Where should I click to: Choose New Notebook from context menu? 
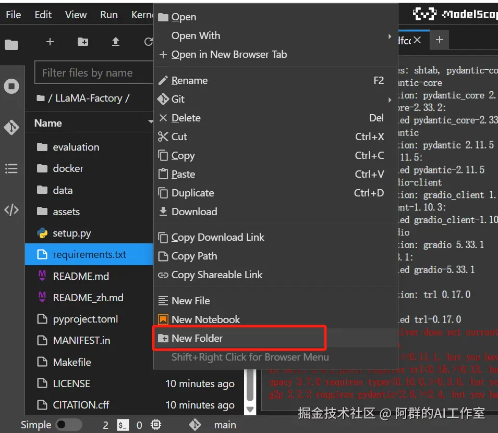click(x=276, y=320)
